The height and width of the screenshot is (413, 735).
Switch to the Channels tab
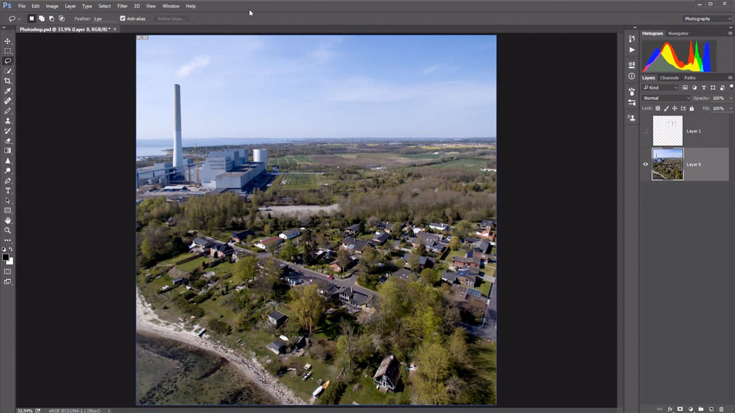pos(669,78)
